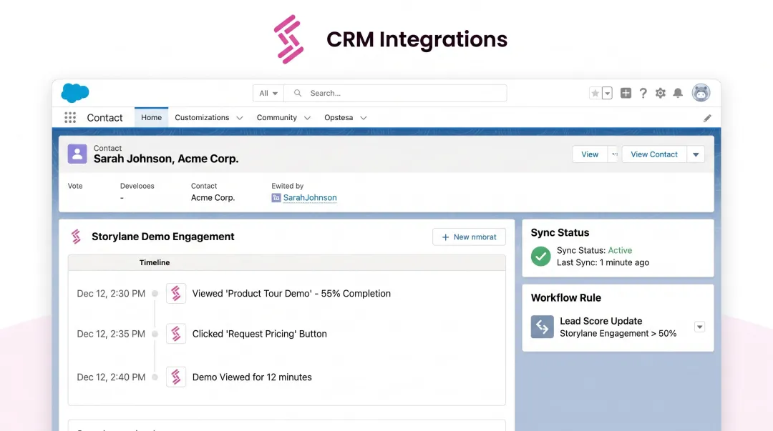Click 'Last Sync: 1 minute ago' text
This screenshot has width=773, height=431.
point(603,262)
